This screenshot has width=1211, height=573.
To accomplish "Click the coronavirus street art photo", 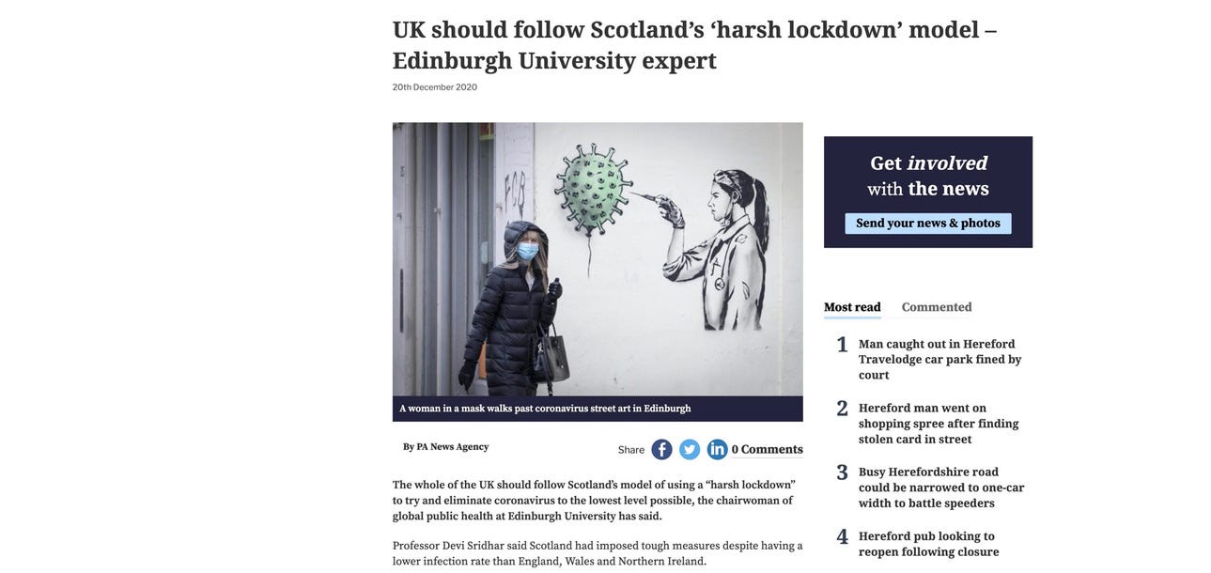I will tap(598, 259).
